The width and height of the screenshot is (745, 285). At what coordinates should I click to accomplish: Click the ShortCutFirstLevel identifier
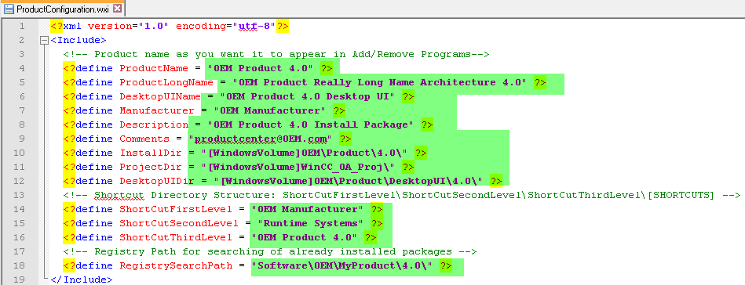(x=176, y=209)
